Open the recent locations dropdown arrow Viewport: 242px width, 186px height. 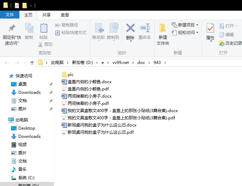[x=25, y=63]
